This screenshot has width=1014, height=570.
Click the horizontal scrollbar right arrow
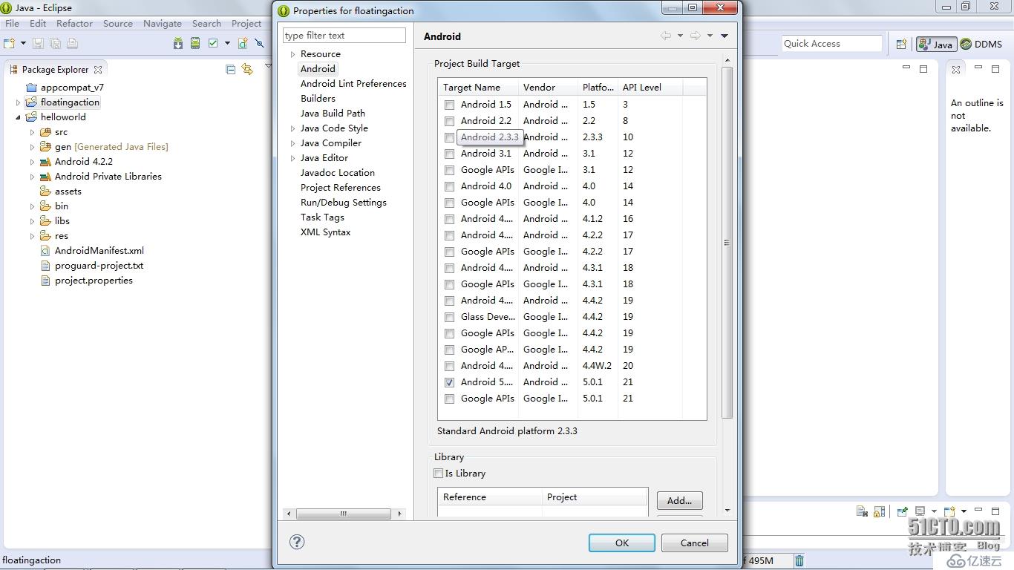click(x=400, y=514)
